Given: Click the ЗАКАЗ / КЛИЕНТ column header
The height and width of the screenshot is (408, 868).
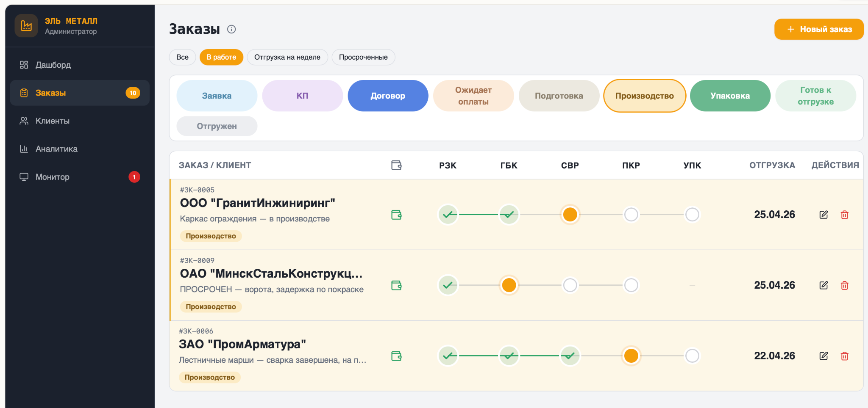Looking at the screenshot, I should pyautogui.click(x=215, y=165).
